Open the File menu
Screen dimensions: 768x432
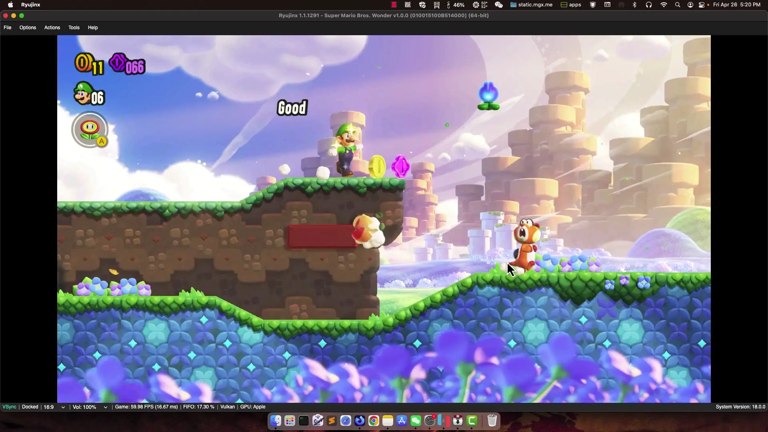tap(7, 28)
